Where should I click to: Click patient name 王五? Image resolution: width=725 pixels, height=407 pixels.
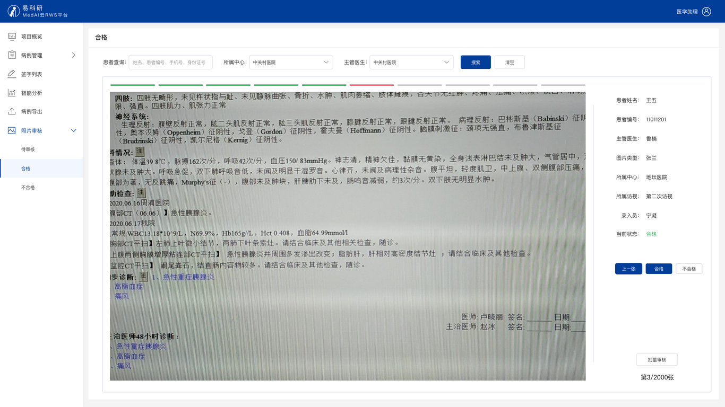pos(651,100)
